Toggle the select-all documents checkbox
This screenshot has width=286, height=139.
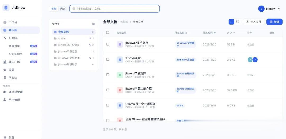tap(108, 33)
